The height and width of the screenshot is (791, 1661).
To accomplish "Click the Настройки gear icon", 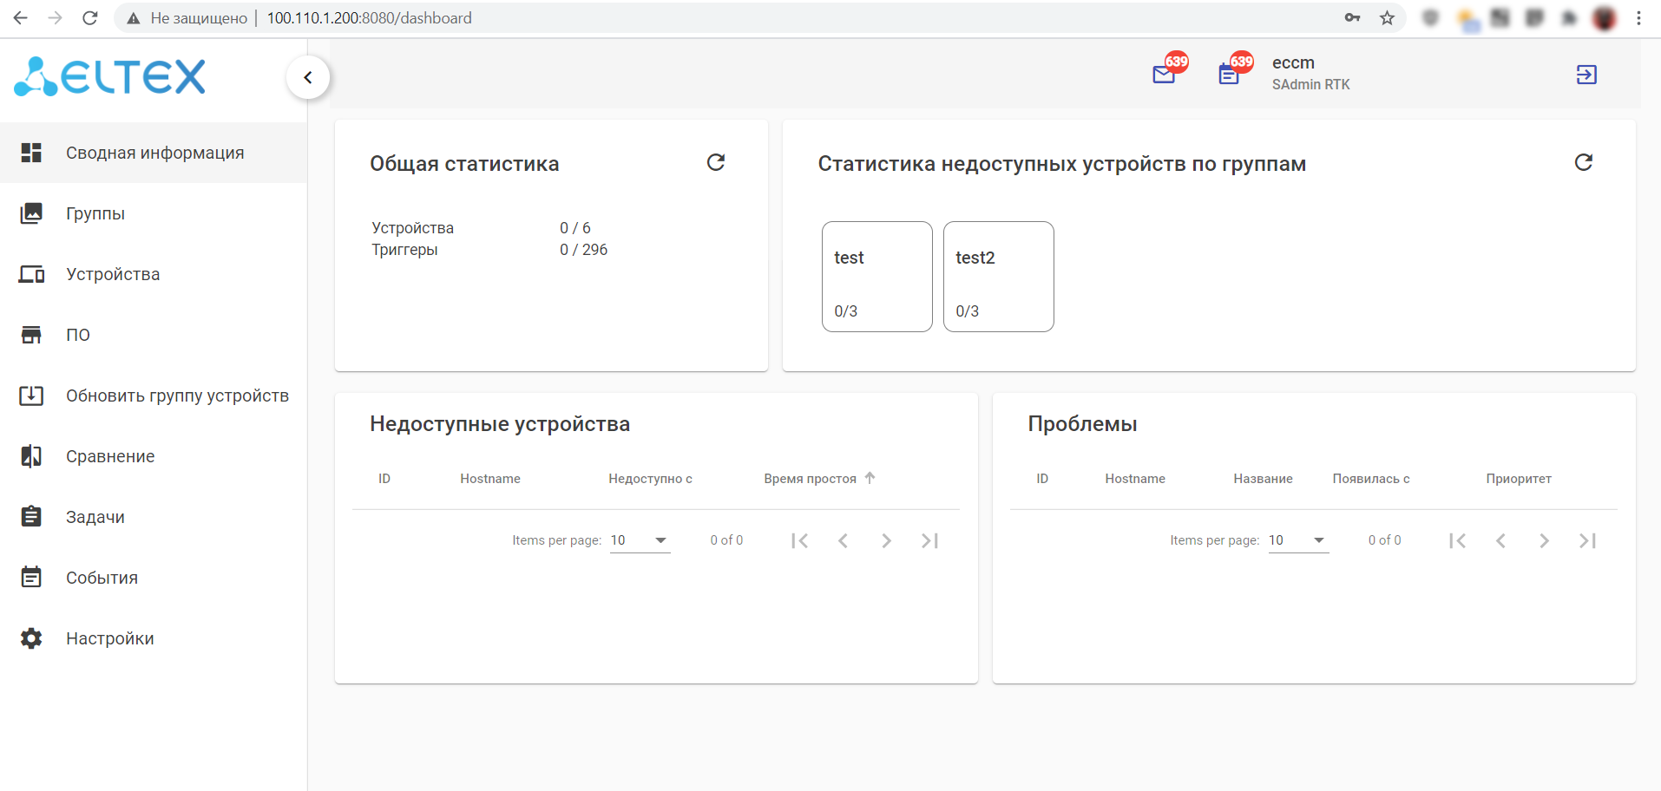I will click(31, 638).
